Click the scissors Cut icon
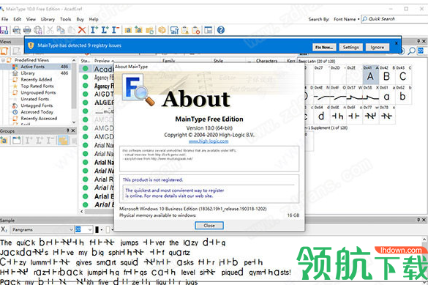The height and width of the screenshot is (285, 428). pyautogui.click(x=50, y=30)
